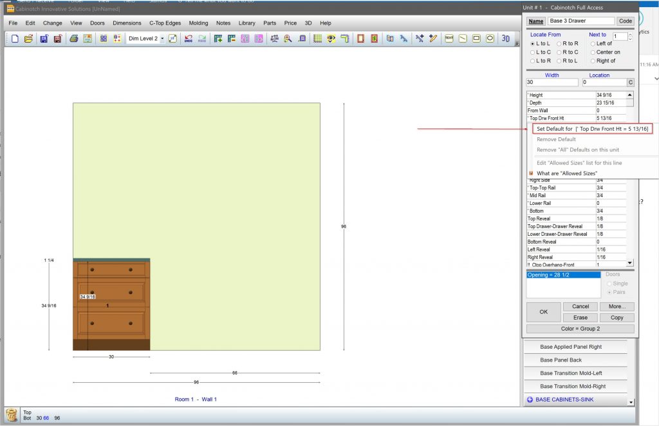
Task: Toggle 'What are Allowed Sizes' checkbox
Action: (531, 173)
